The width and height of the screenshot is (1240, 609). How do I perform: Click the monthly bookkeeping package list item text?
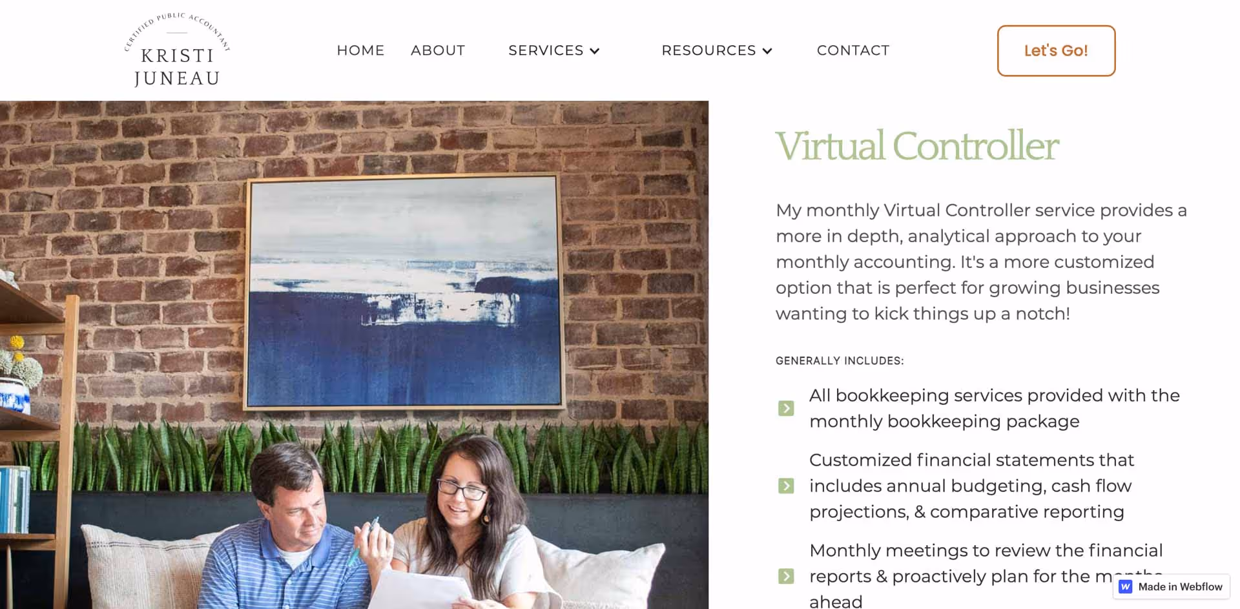995,408
